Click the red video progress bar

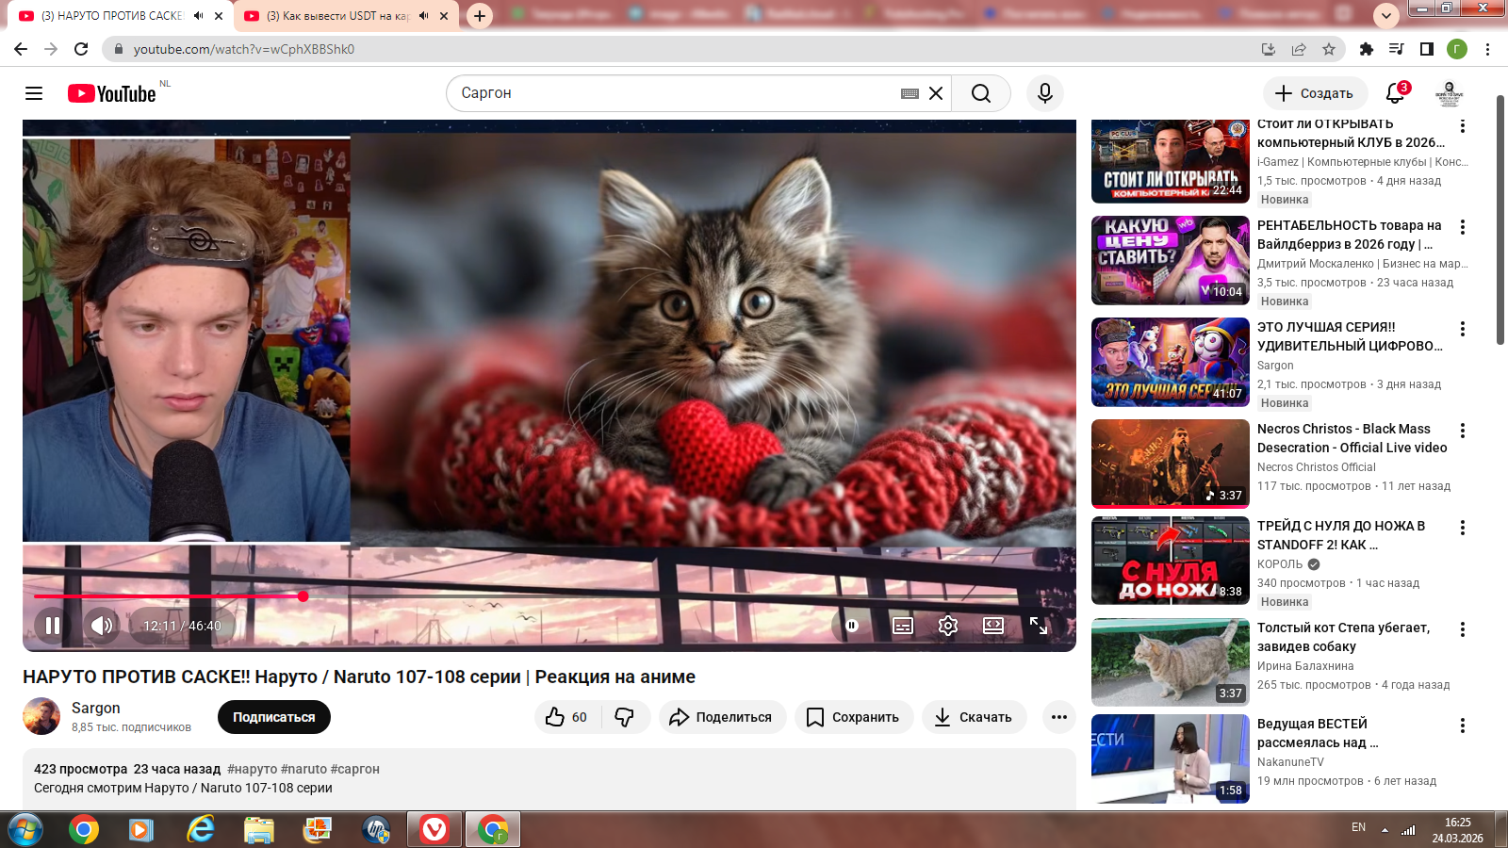tap(170, 596)
